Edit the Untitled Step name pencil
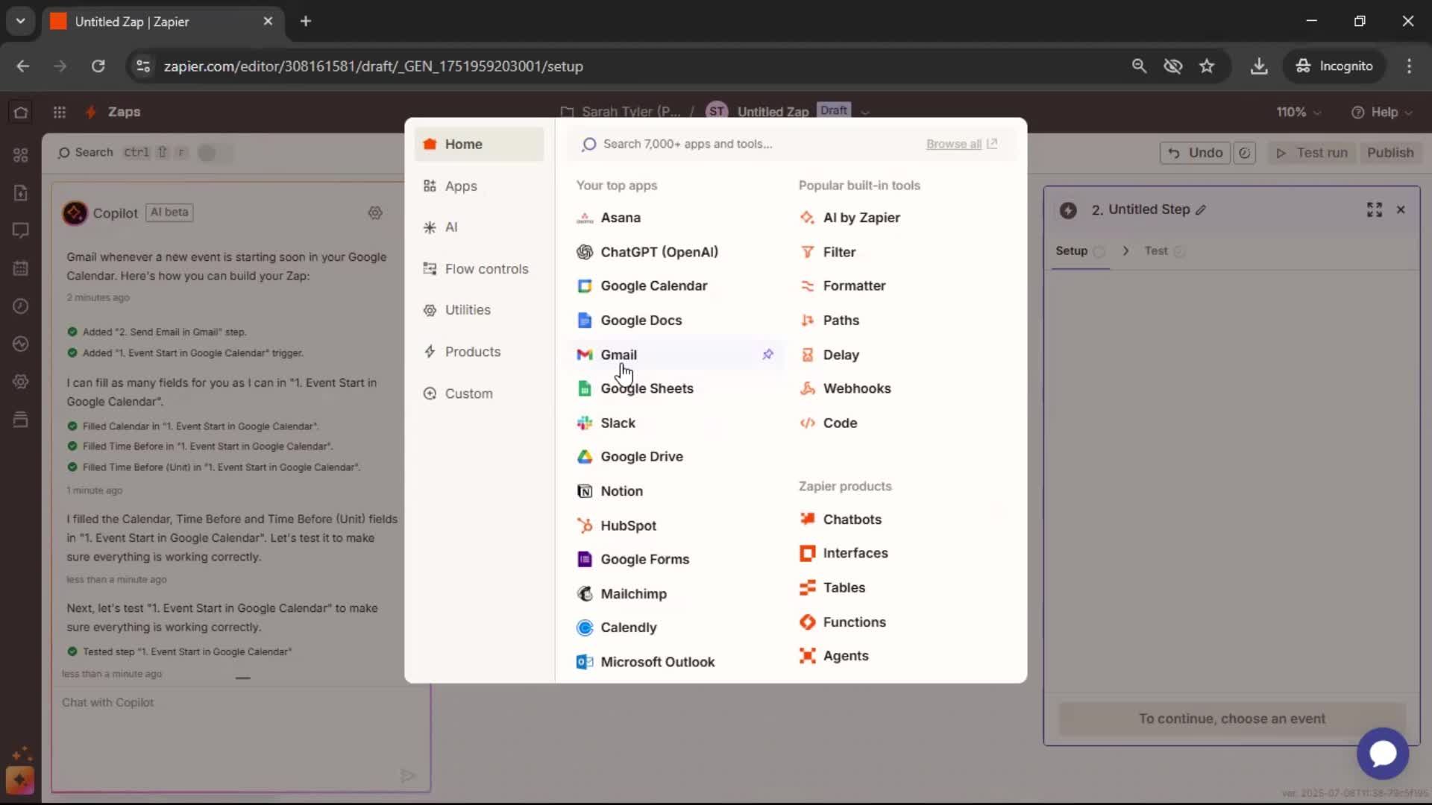Image resolution: width=1432 pixels, height=805 pixels. pos(1201,210)
